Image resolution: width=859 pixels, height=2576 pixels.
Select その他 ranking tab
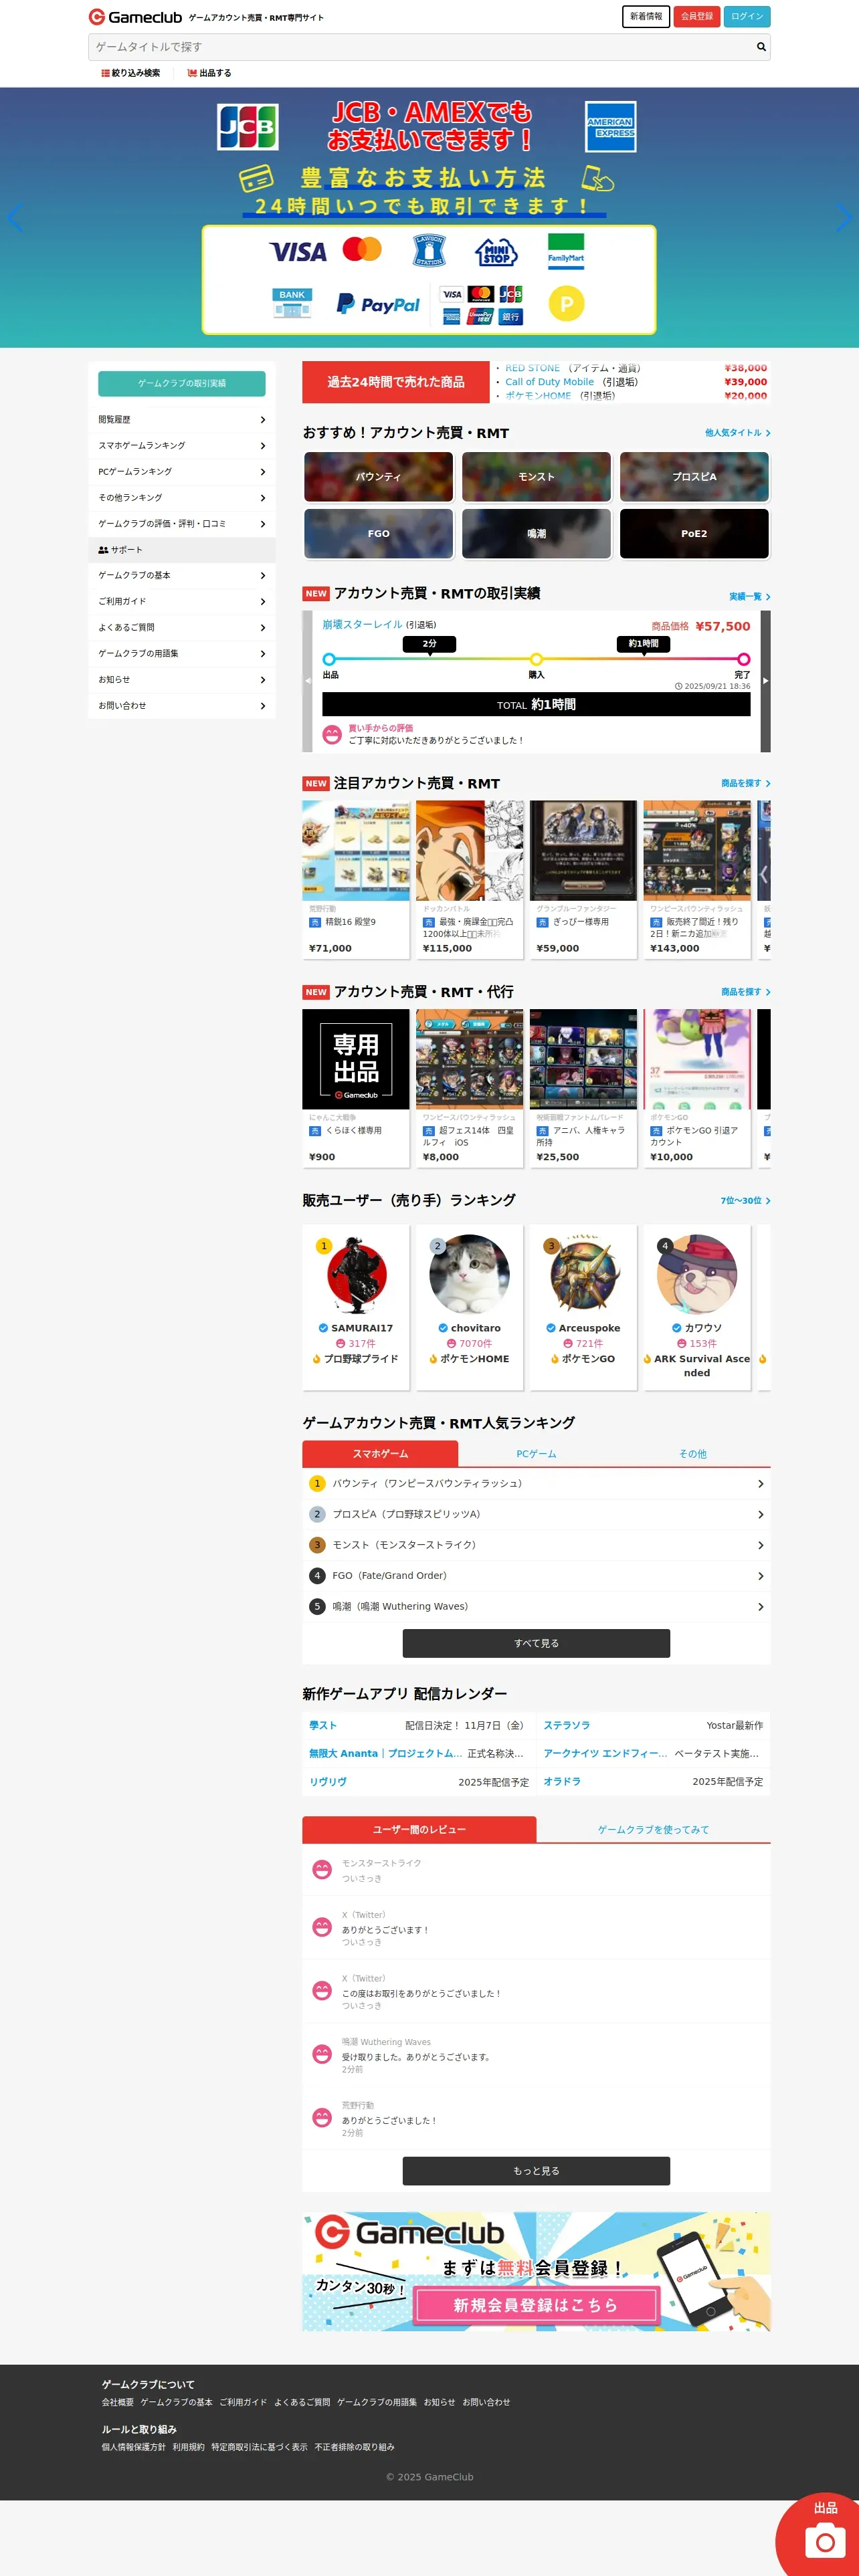click(x=692, y=1454)
